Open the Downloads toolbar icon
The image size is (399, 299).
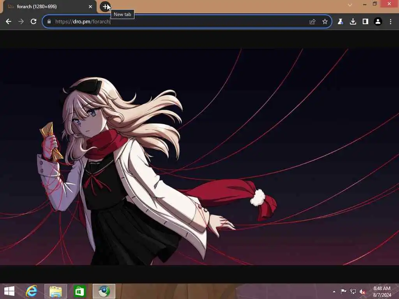pyautogui.click(x=353, y=22)
